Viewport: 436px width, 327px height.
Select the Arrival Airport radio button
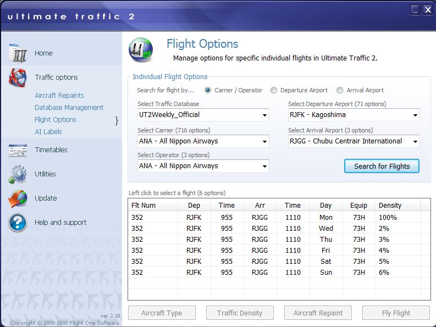[340, 90]
